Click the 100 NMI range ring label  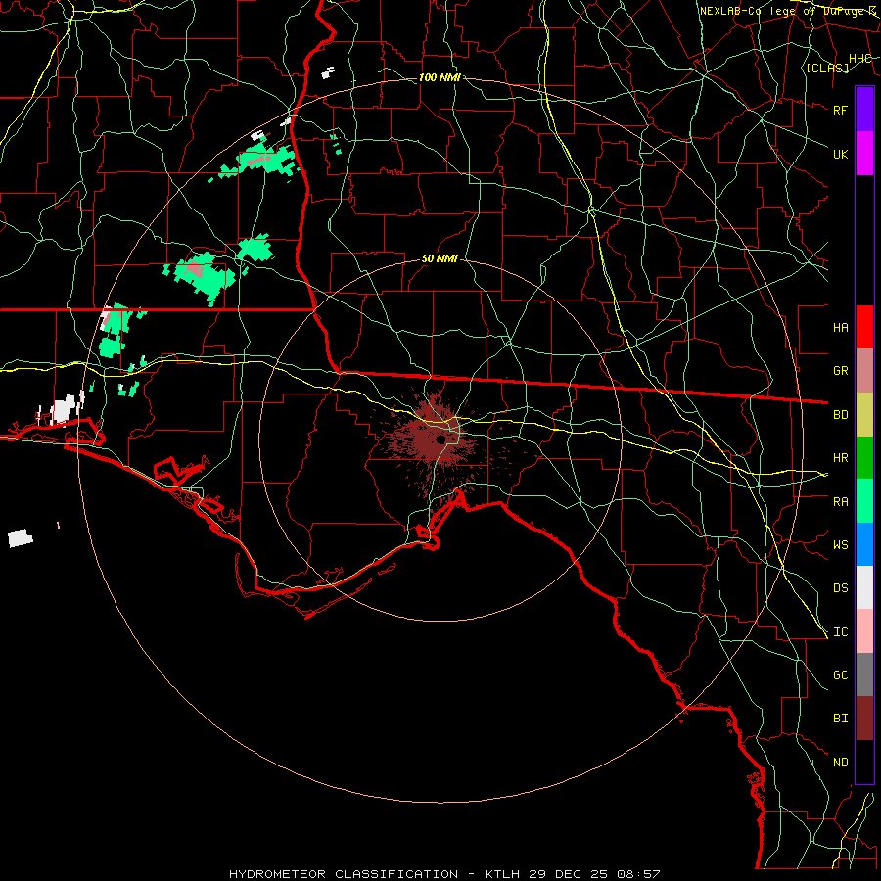(440, 77)
